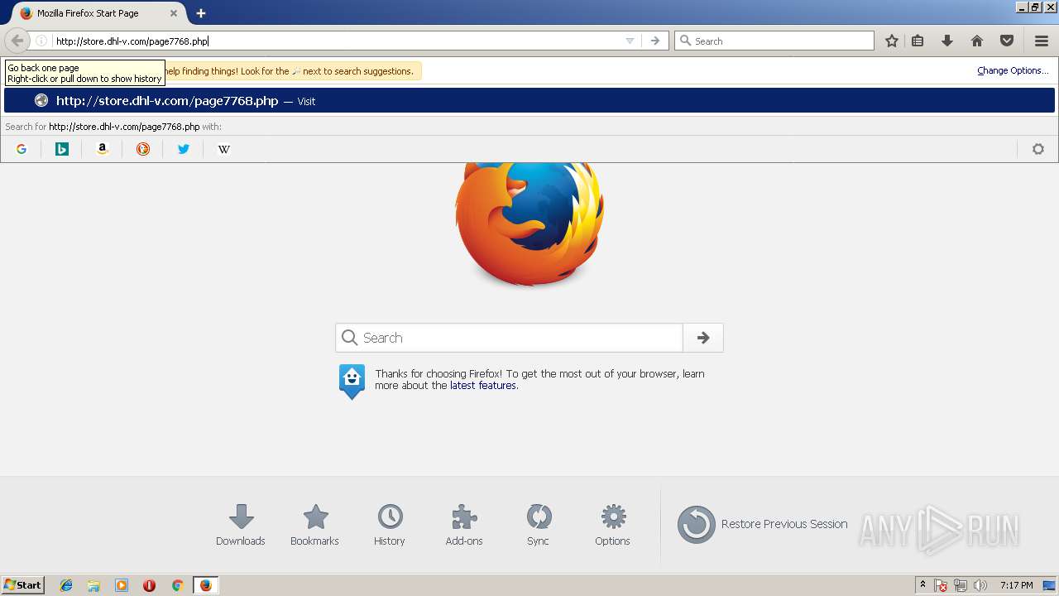Viewport: 1059px width, 596px height.
Task: Open a new tab with plus button
Action: pyautogui.click(x=201, y=13)
